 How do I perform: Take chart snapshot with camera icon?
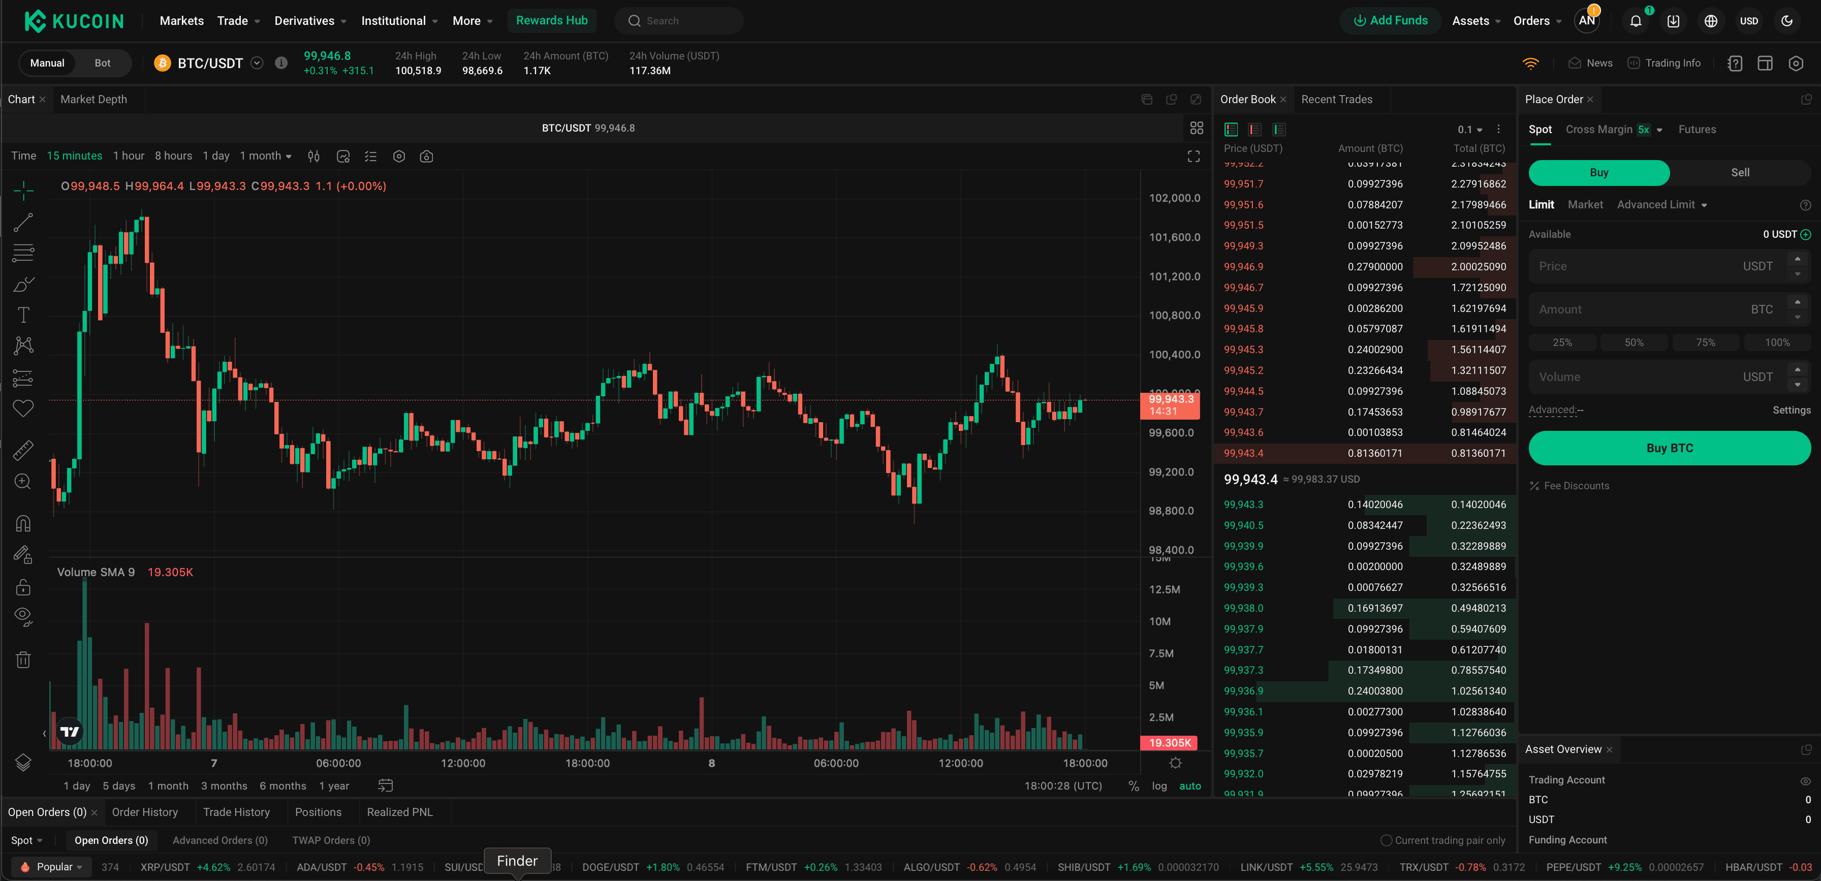426,156
